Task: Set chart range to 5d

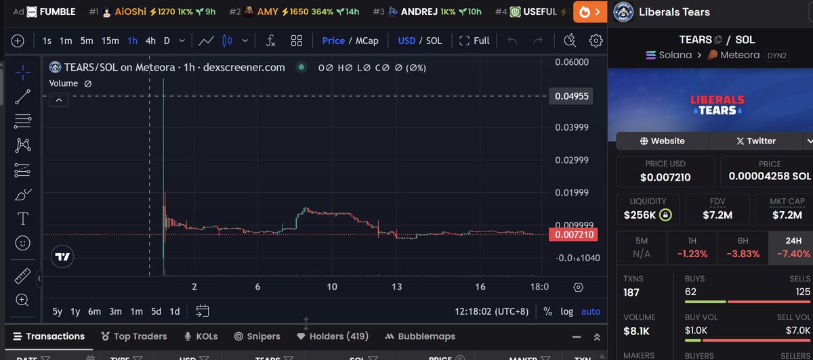Action: point(156,312)
